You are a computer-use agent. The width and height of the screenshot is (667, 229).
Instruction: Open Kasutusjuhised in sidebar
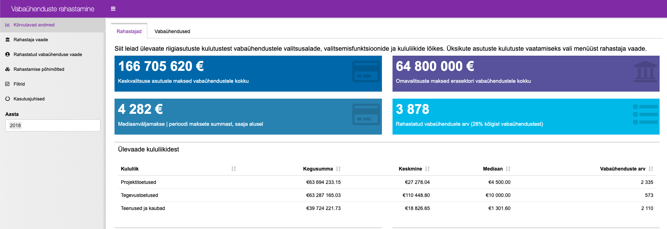coord(52,99)
